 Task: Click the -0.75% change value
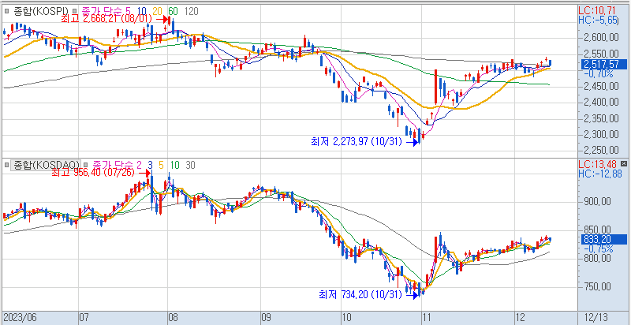click(598, 249)
